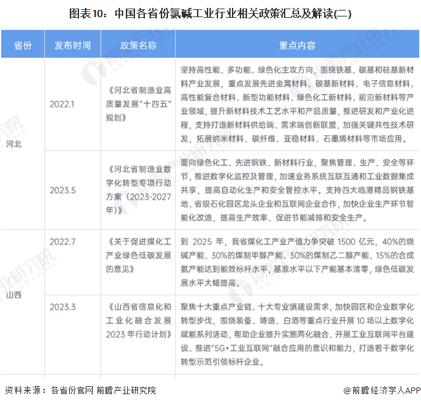Click content starting 坚持高性能、多功能
Viewport: 421px width, 404px height.
[x=297, y=104]
